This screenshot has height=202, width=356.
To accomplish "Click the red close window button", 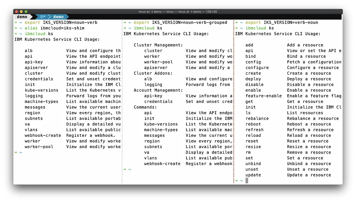I will pos(17,12).
